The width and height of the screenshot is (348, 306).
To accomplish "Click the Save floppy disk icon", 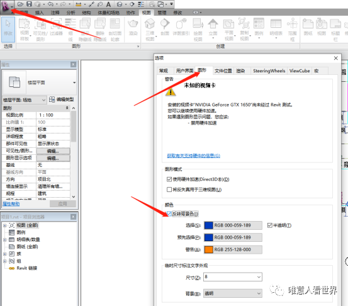I will click(x=29, y=4).
